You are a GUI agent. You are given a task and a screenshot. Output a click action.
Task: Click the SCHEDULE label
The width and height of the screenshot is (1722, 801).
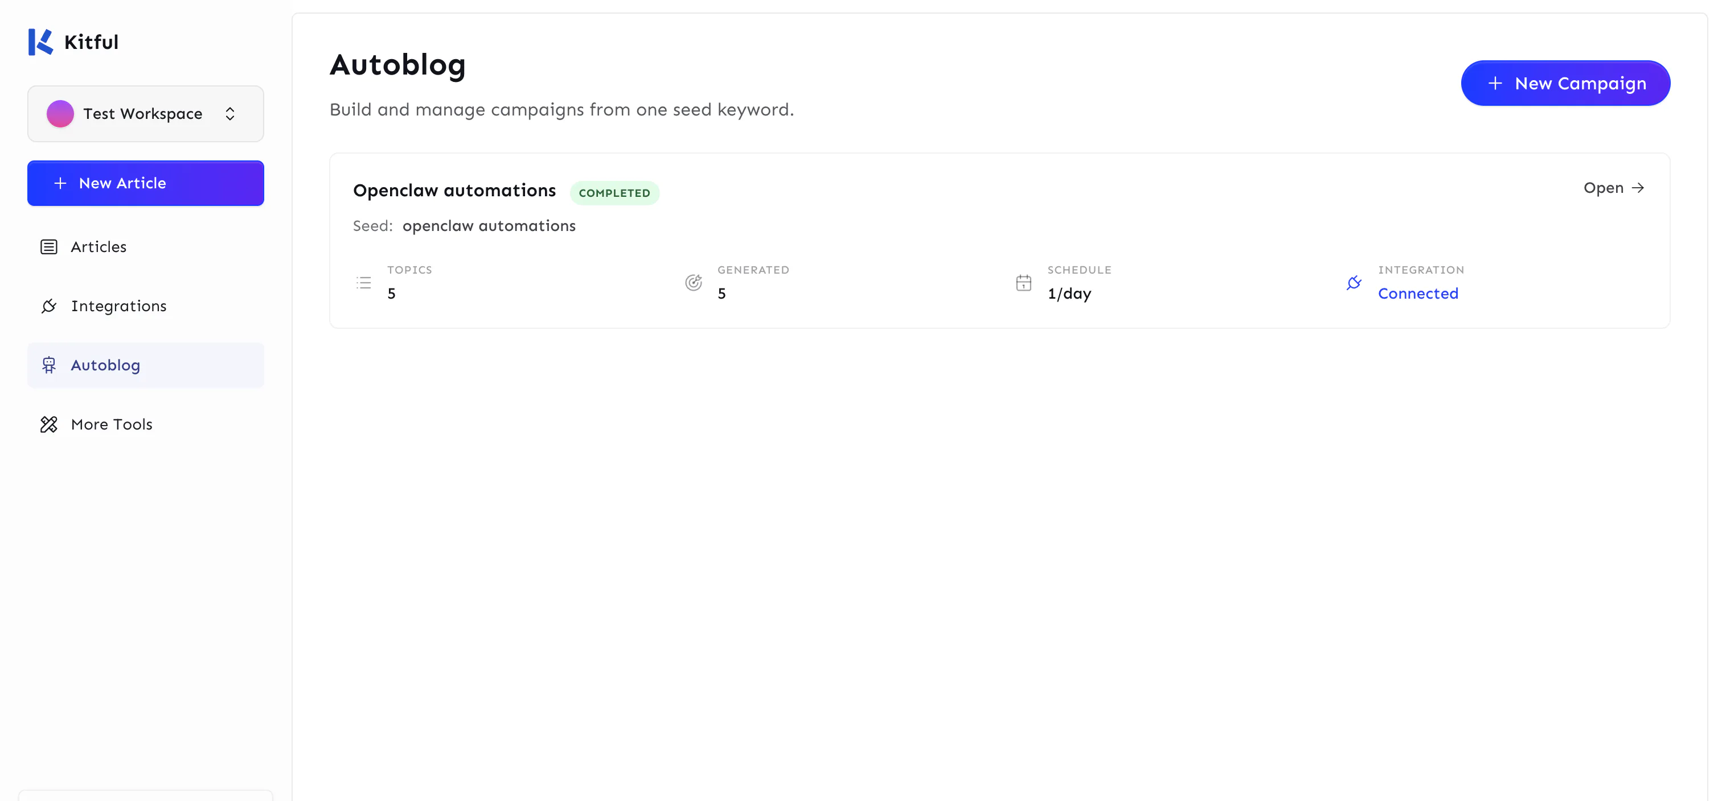(1079, 270)
